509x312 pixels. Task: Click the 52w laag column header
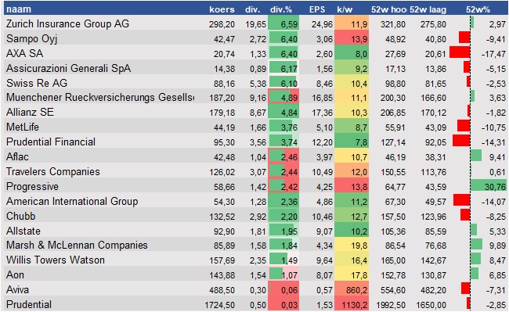[428, 9]
